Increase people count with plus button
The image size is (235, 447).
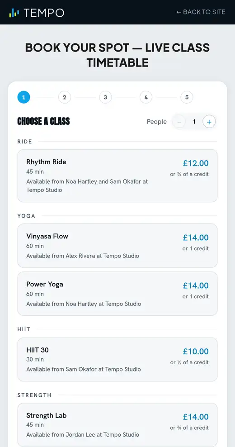209,122
